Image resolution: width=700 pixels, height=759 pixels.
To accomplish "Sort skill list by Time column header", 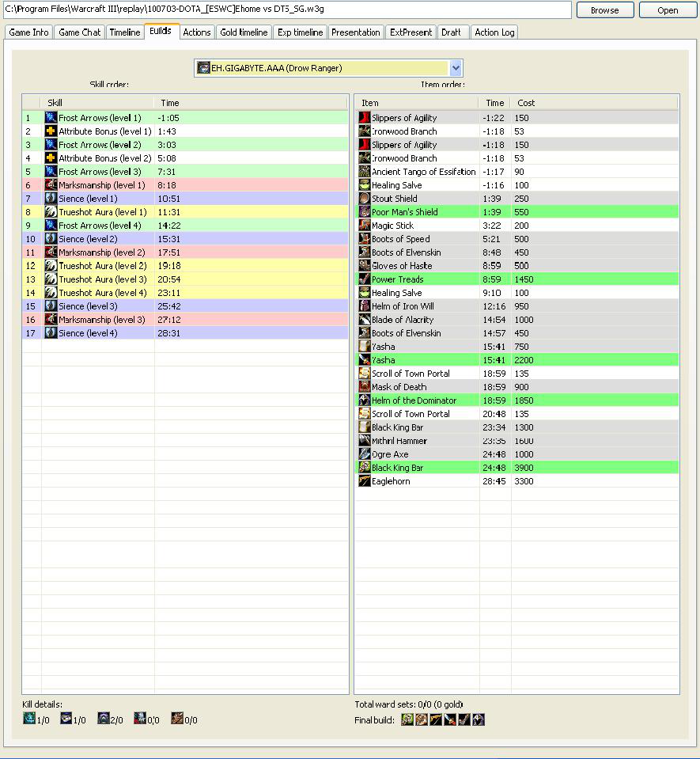I will (x=251, y=103).
